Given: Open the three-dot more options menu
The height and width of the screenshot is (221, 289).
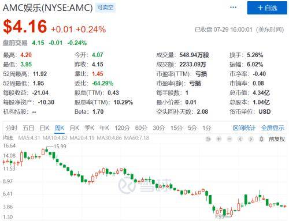Looking at the screenshot, I should pos(233,8).
